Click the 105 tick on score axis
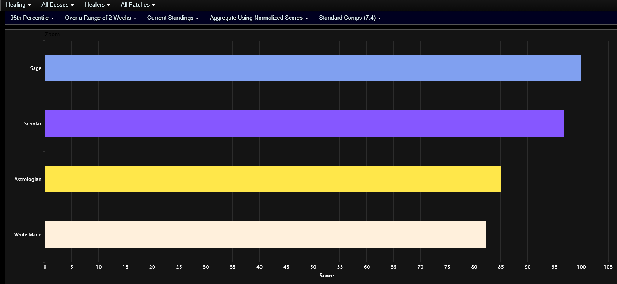617x284 pixels. [x=608, y=267]
